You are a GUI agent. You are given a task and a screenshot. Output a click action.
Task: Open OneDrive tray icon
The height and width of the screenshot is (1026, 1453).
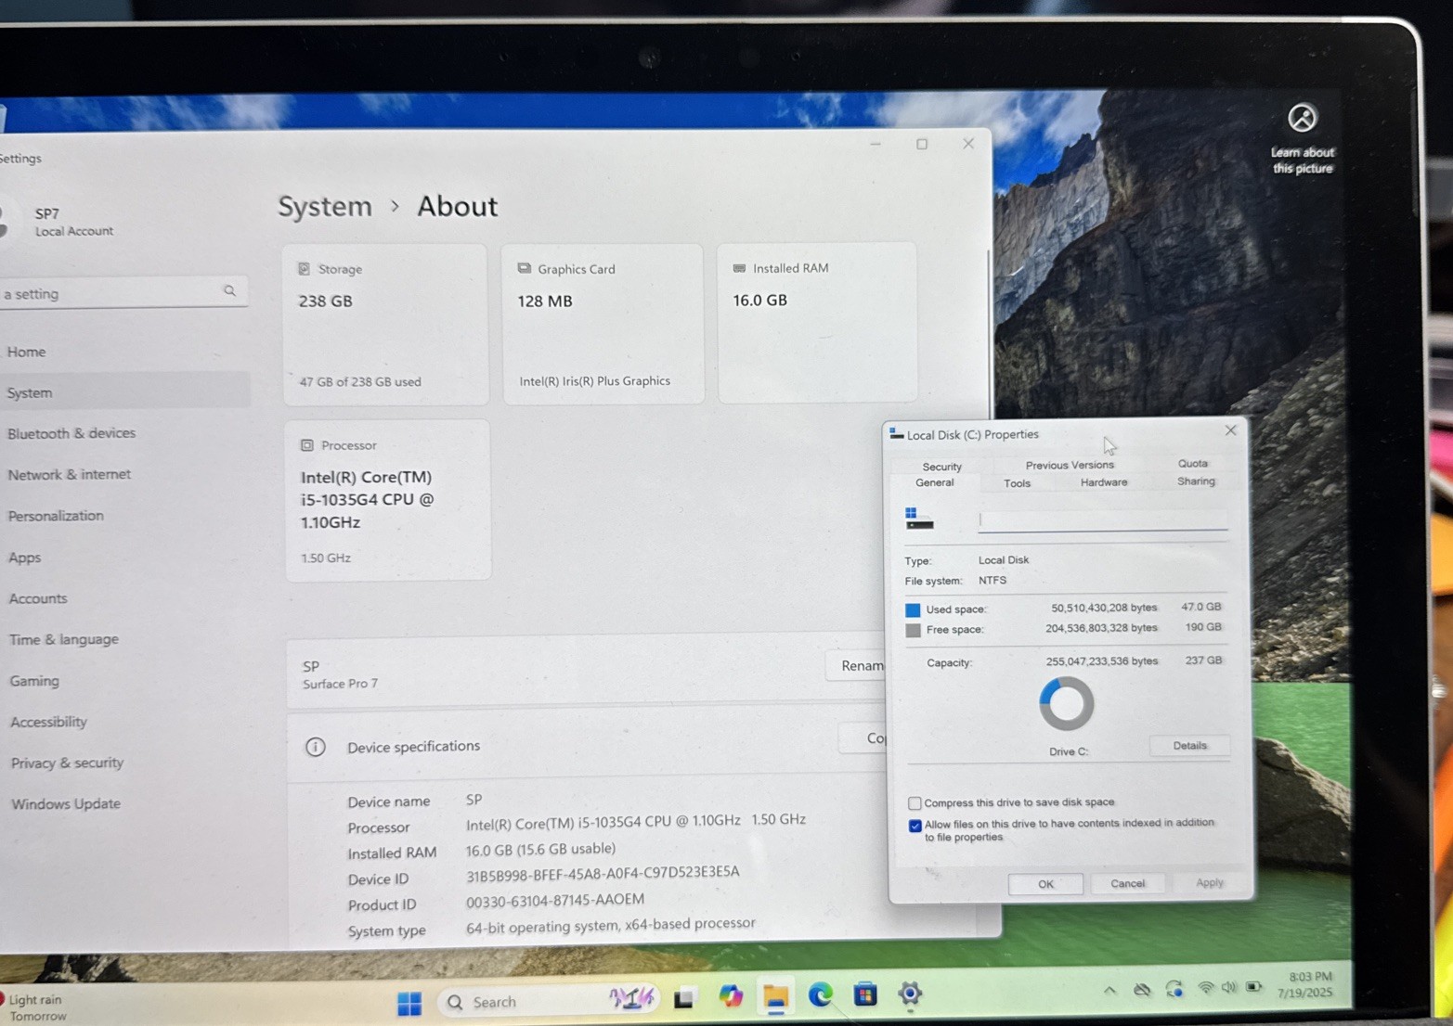tap(1142, 990)
